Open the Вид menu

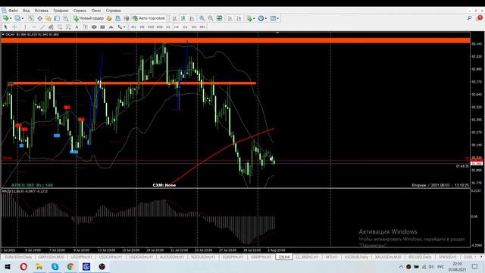coord(27,11)
